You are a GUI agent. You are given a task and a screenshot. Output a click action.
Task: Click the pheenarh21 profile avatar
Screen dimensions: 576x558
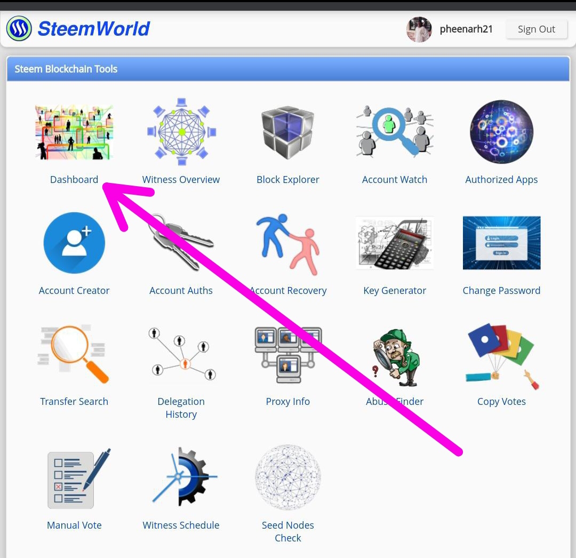click(419, 29)
